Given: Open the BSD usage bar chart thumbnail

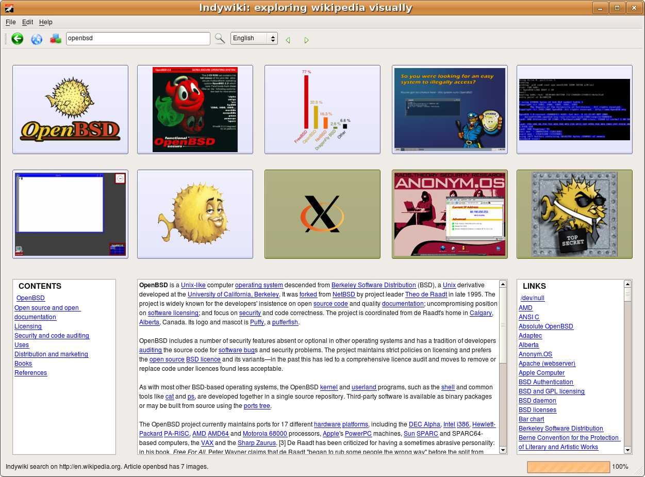Looking at the screenshot, I should pyautogui.click(x=322, y=109).
